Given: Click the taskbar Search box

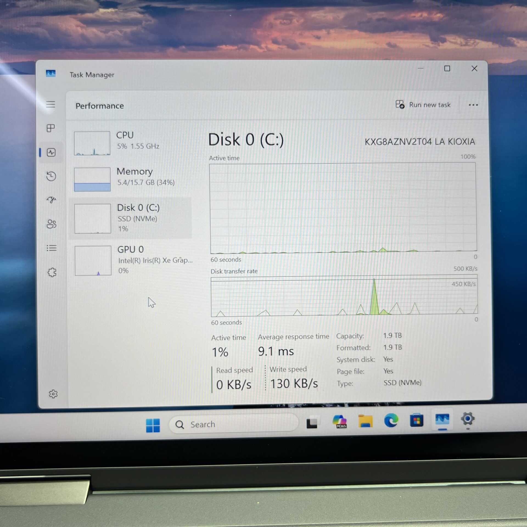Looking at the screenshot, I should [x=233, y=424].
